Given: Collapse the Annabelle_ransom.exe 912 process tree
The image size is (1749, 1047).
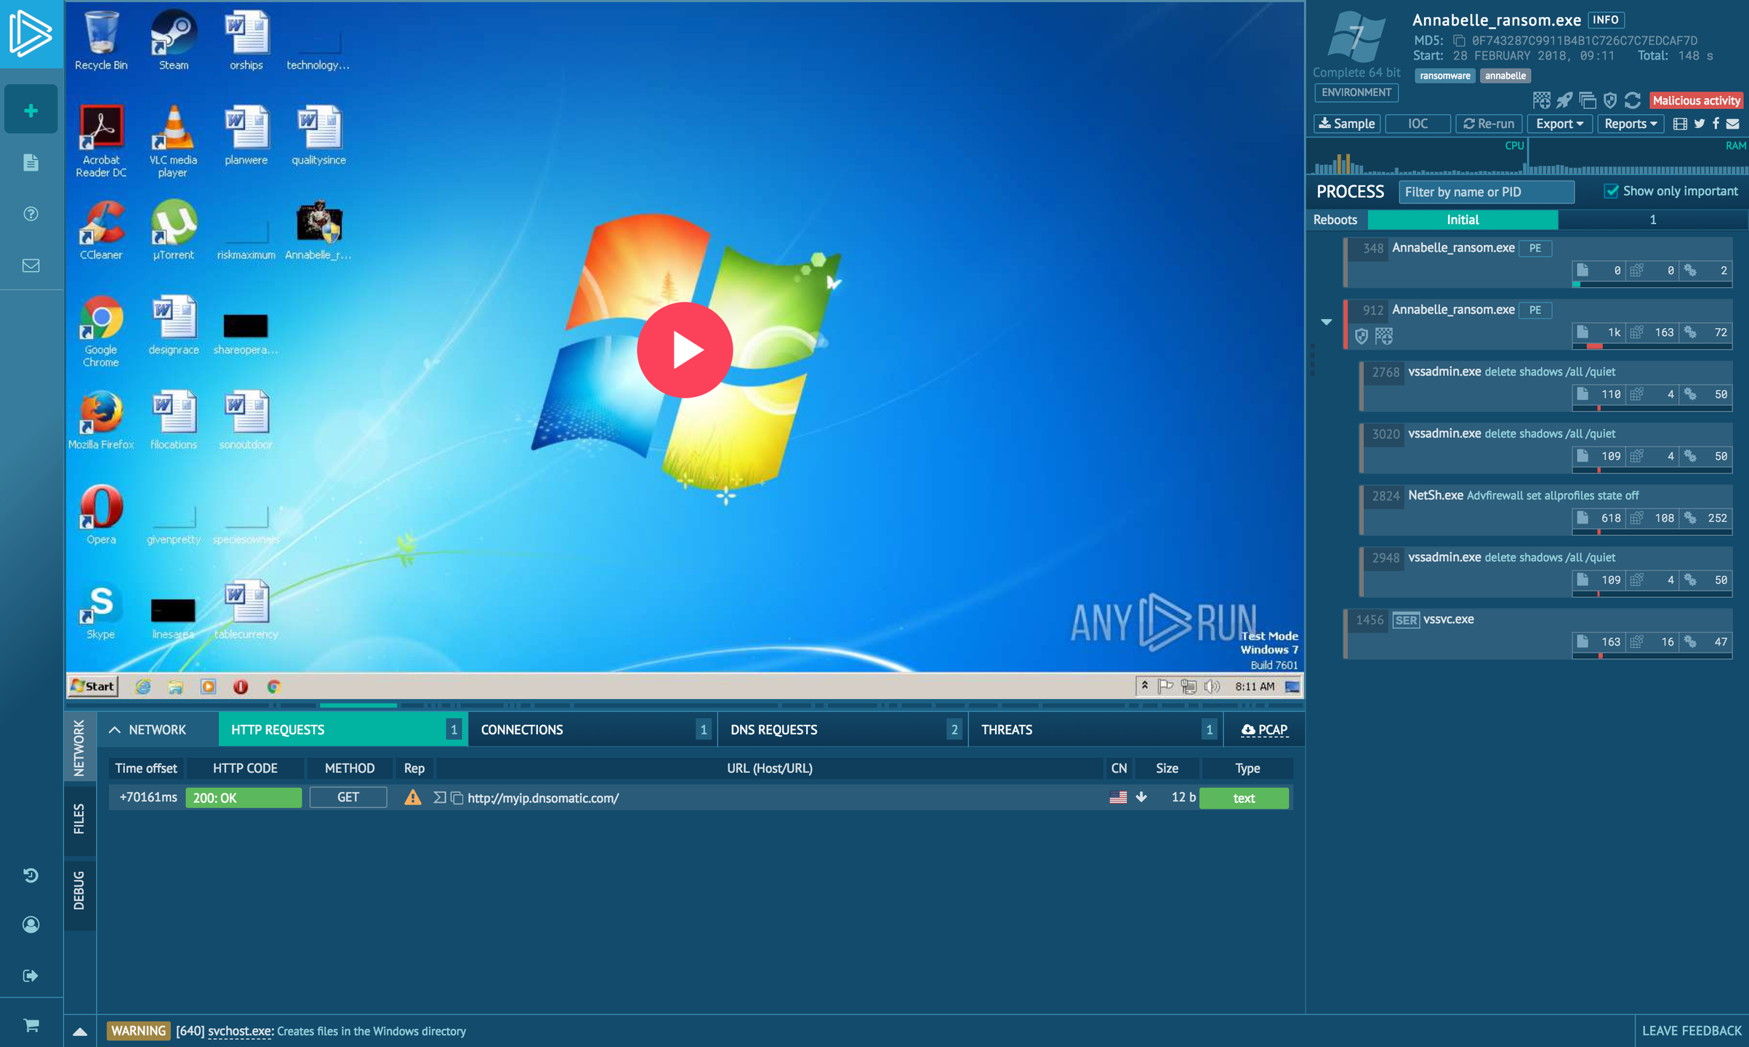Looking at the screenshot, I should point(1327,321).
